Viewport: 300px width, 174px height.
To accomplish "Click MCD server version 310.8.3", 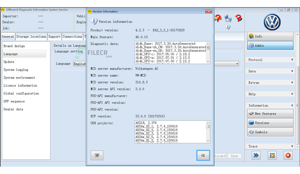I will (141, 82).
